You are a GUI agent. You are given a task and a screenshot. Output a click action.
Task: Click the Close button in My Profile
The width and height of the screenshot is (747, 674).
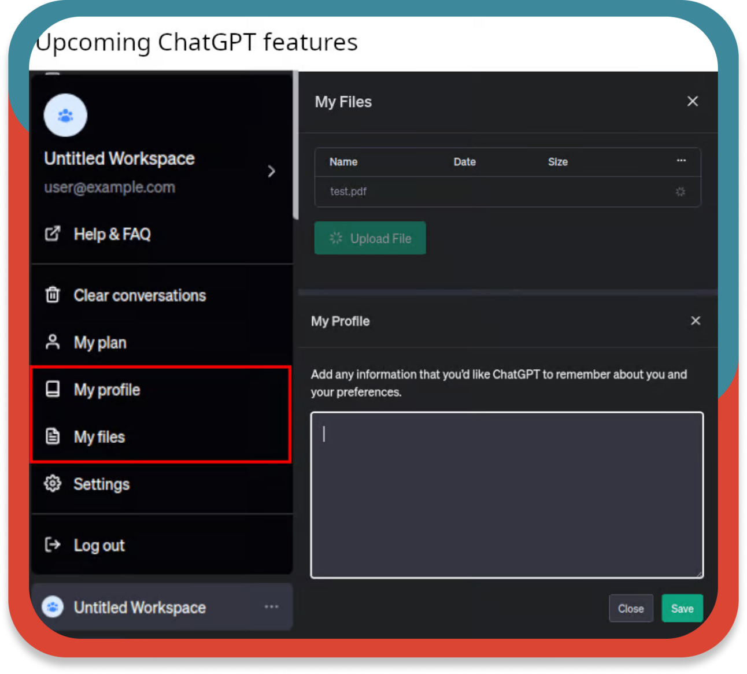(631, 609)
